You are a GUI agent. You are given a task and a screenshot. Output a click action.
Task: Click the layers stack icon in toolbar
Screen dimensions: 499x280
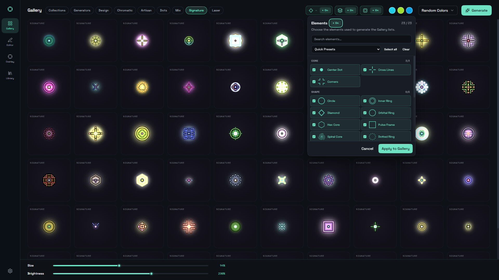click(340, 10)
